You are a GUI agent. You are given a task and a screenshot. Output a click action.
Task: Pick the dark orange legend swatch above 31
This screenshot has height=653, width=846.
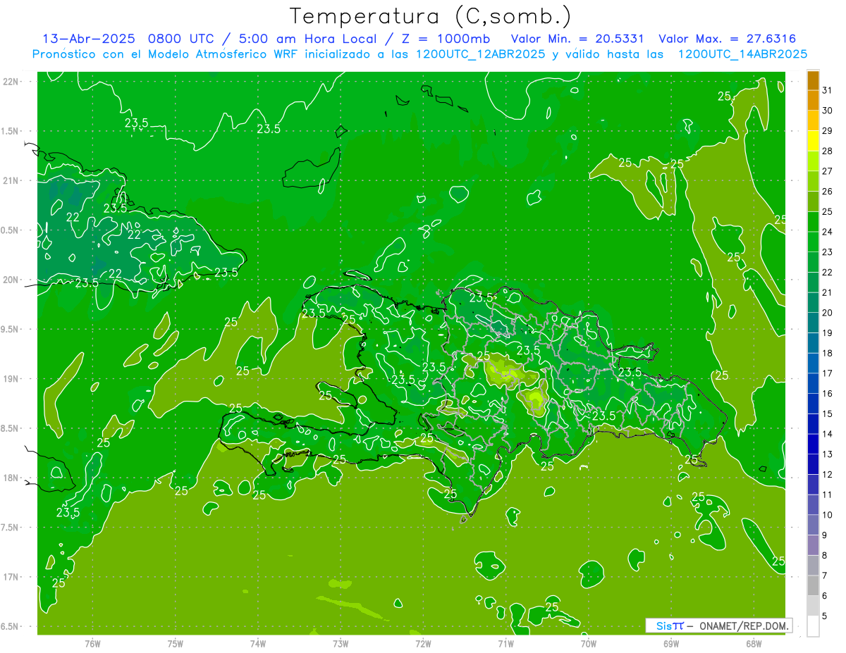(813, 80)
